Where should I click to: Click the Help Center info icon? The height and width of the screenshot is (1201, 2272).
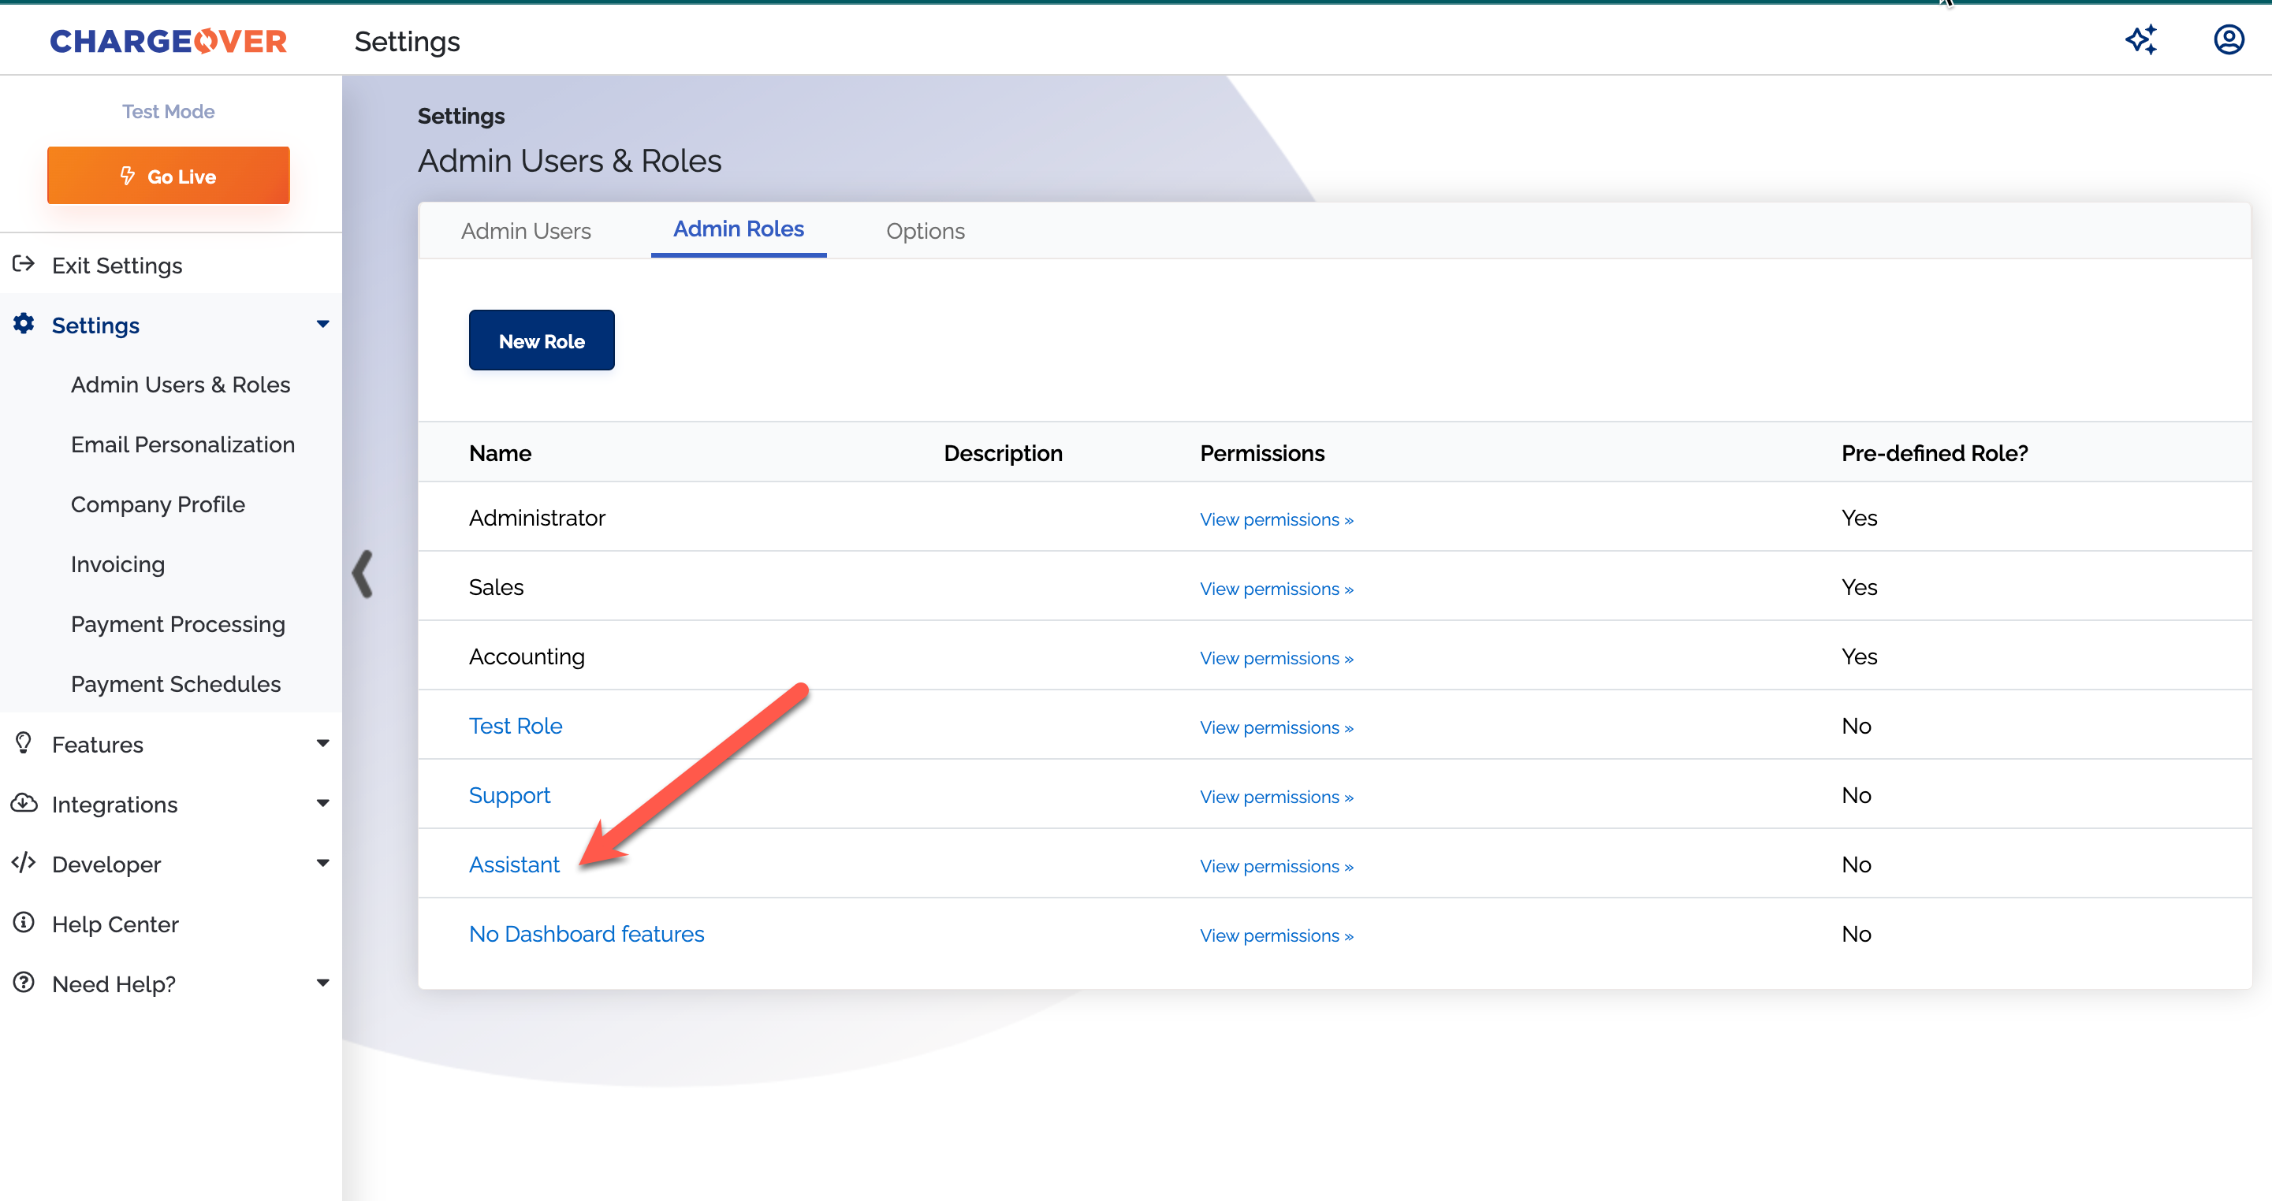coord(24,922)
